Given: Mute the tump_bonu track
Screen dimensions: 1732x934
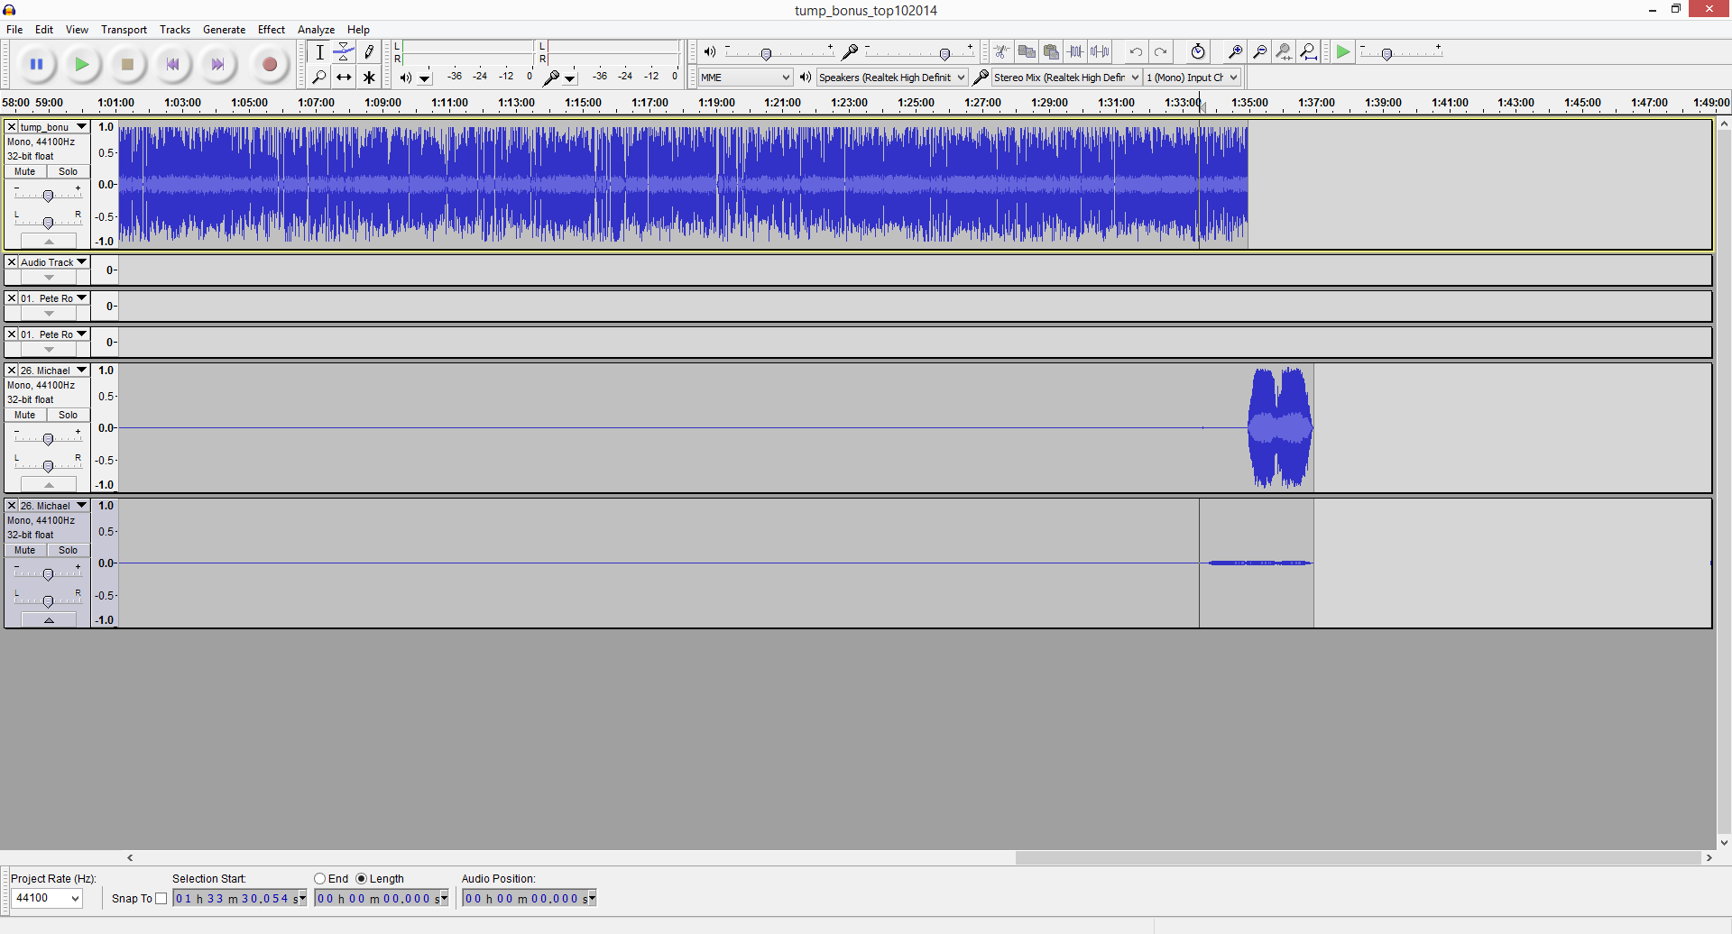Looking at the screenshot, I should point(24,171).
